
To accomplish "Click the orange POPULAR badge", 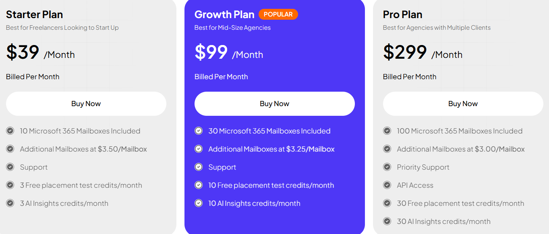I will point(278,14).
